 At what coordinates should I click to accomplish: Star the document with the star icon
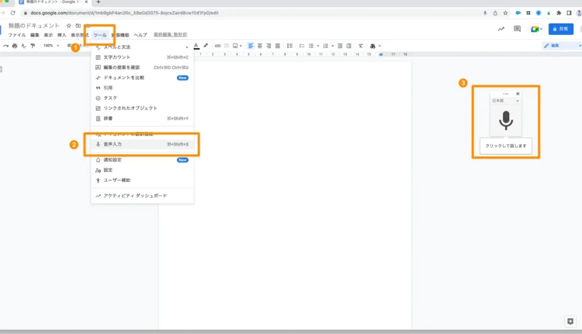[x=69, y=26]
